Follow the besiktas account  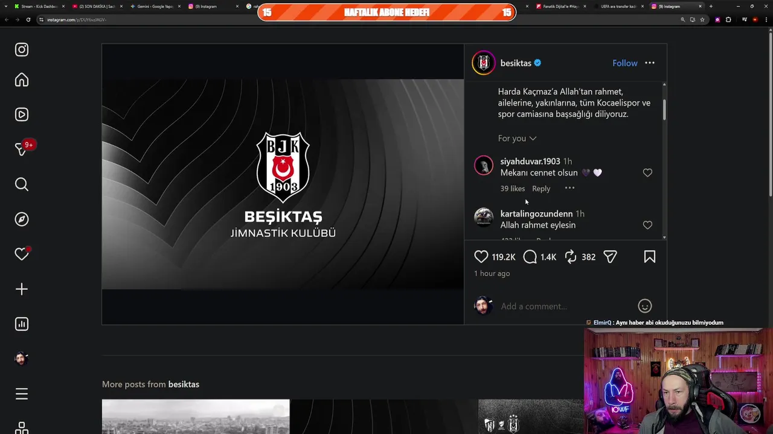[x=624, y=63]
